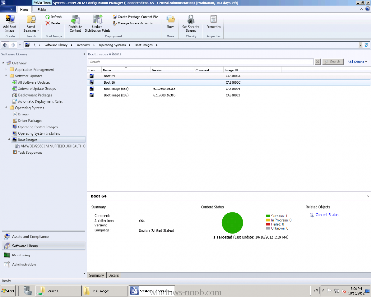Click the Start button

(x=8, y=291)
